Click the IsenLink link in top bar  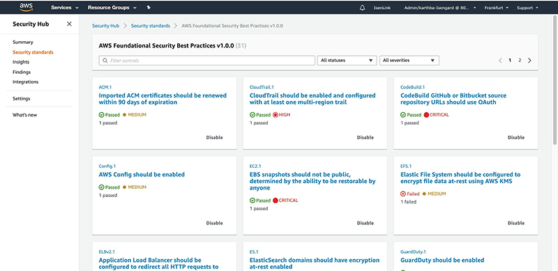[x=382, y=8]
